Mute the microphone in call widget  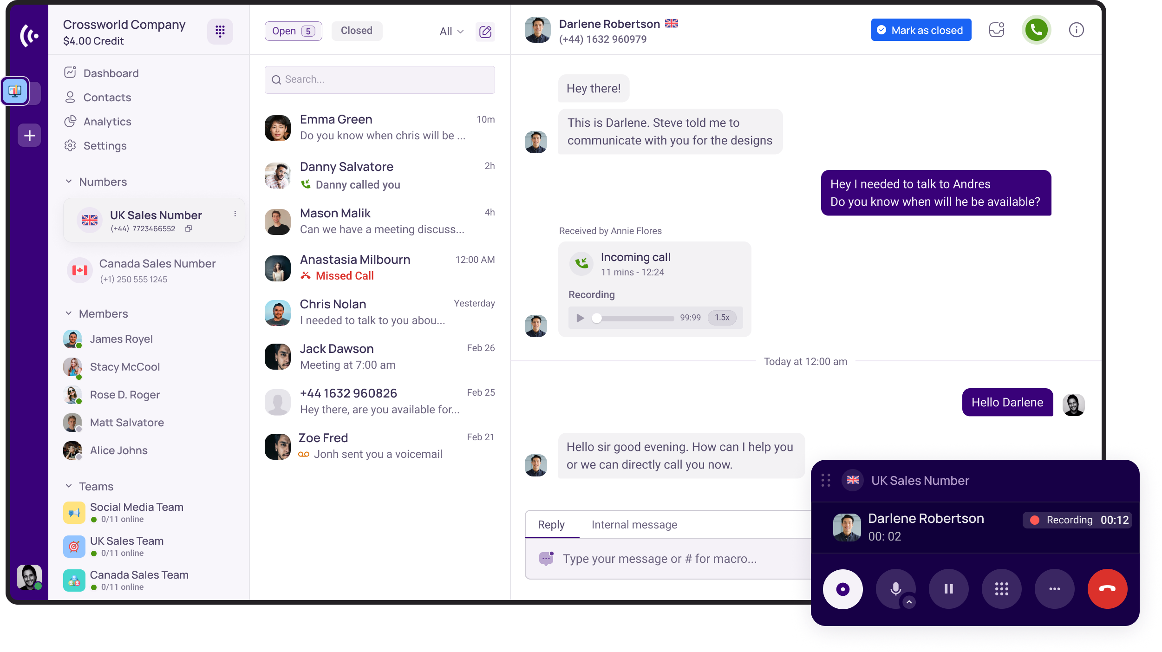click(895, 589)
